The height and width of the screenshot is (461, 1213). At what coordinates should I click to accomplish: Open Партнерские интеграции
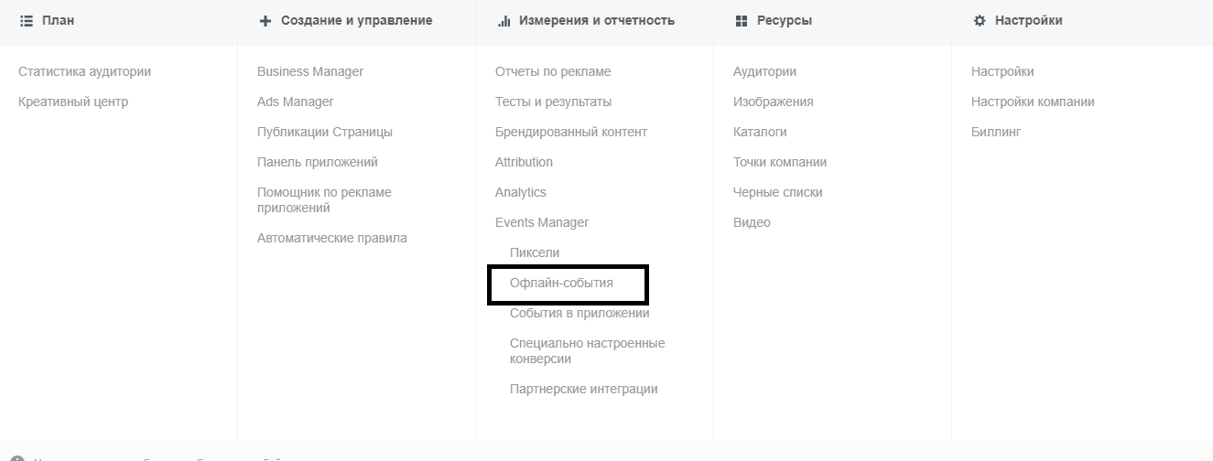(x=584, y=389)
